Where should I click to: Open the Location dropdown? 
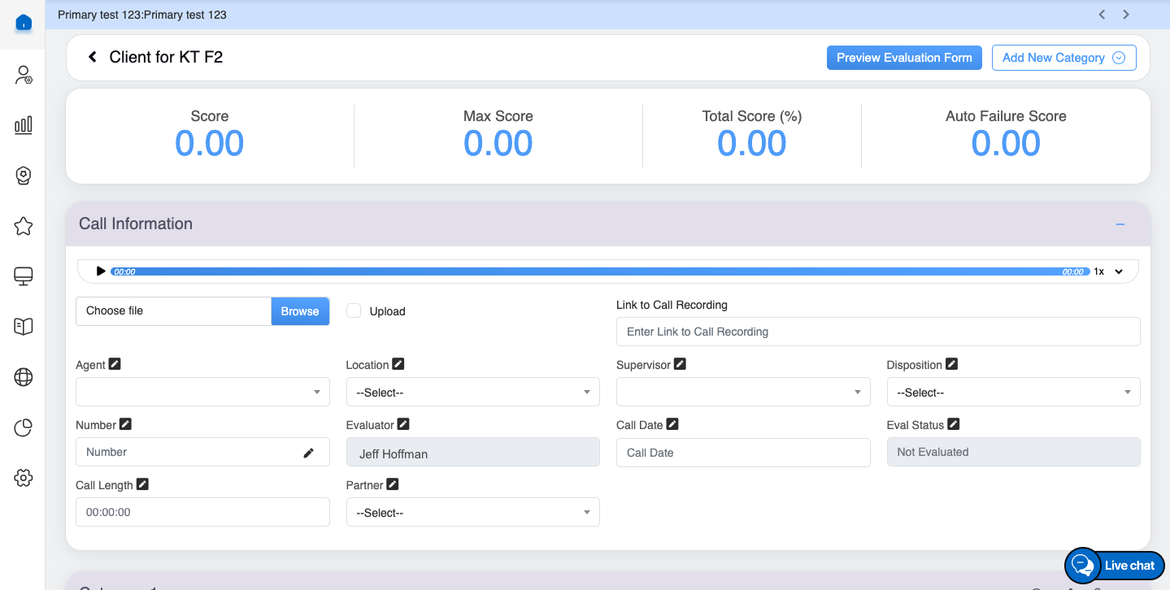coord(472,393)
